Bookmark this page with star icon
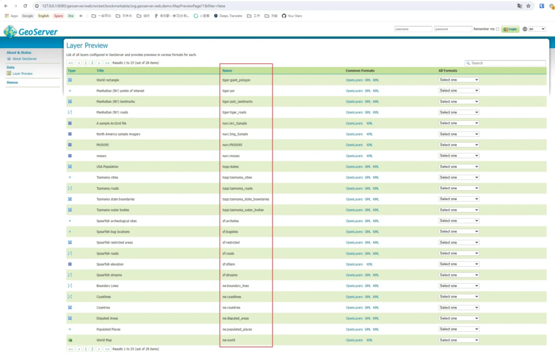The width and height of the screenshot is (555, 355). click(528, 6)
